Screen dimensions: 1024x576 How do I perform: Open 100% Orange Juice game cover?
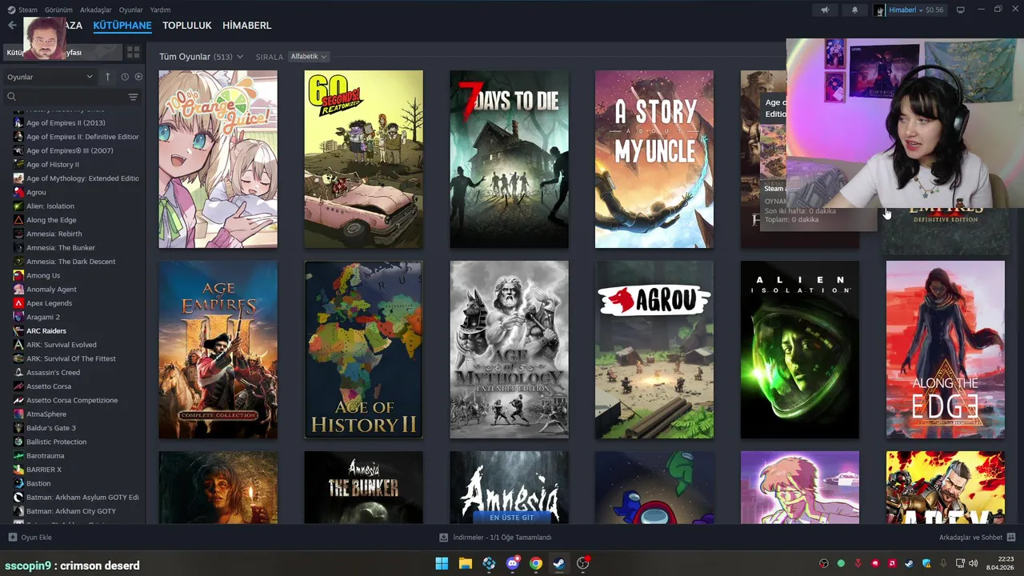(x=218, y=159)
